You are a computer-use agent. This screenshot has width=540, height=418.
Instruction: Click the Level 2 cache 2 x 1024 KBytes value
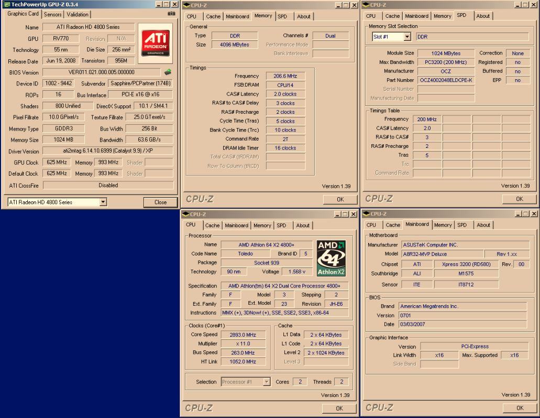[x=326, y=352]
